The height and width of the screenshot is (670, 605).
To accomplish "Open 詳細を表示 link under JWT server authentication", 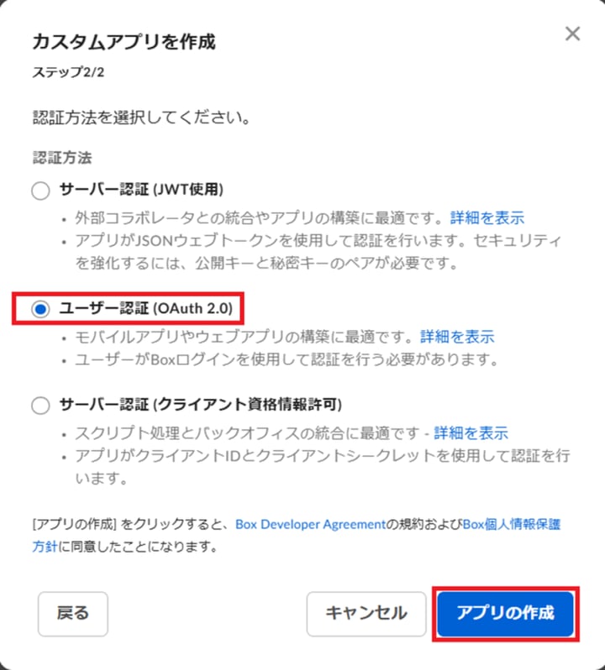I will pos(487,218).
